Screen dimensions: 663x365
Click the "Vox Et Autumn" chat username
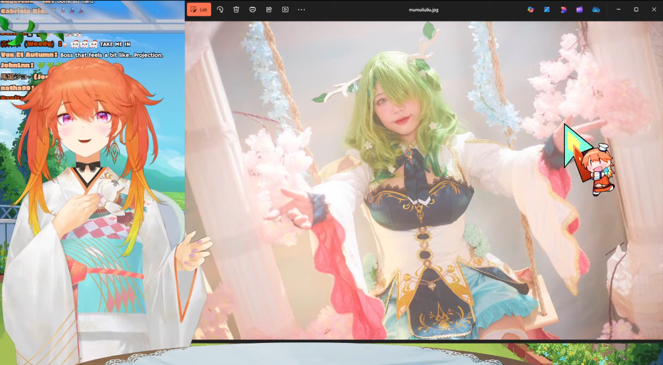click(29, 54)
